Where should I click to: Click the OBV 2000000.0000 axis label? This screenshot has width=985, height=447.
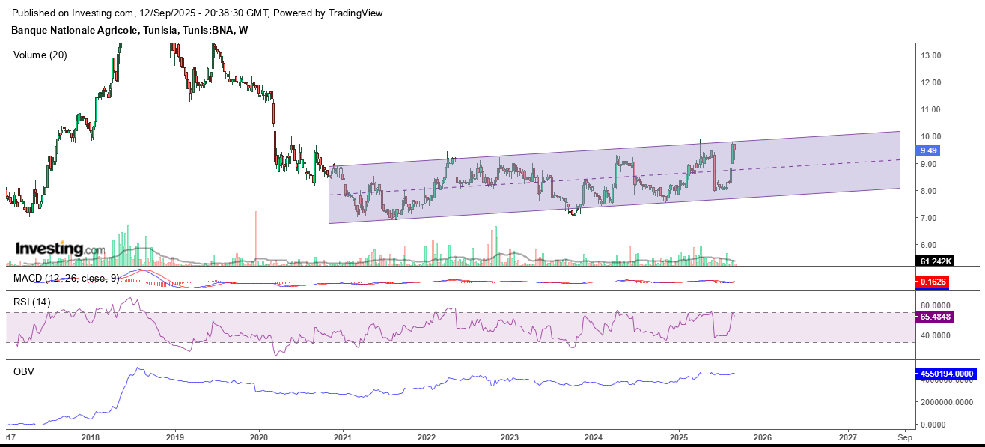pos(947,402)
